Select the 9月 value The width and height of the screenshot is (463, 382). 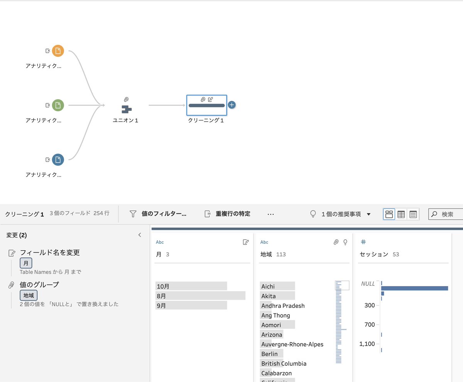pos(191,306)
